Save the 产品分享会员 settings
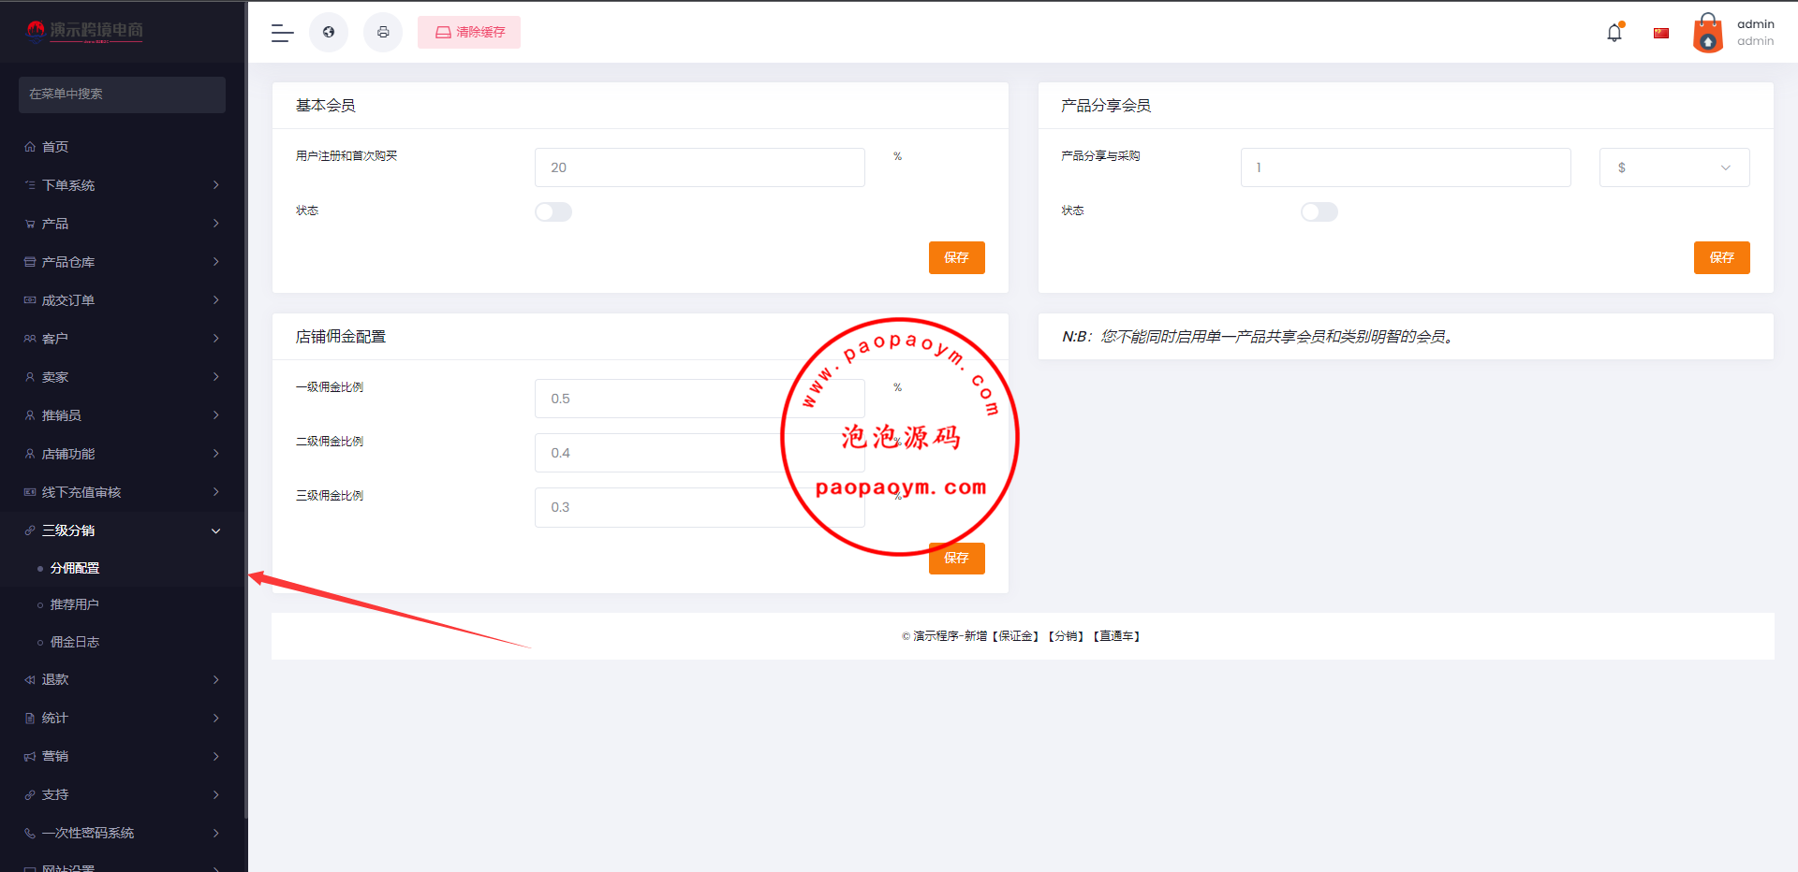Viewport: 1798px width, 872px height. (1721, 258)
